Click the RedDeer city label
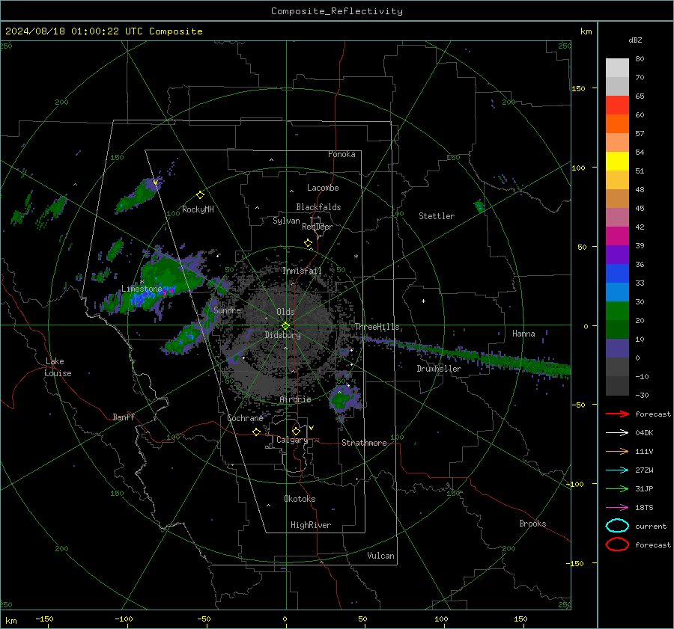 318,227
